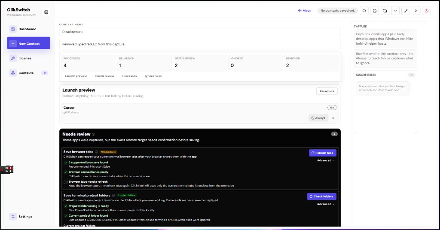Click the checkmark for 'Browser connection is ready'
This screenshot has width=440, height=230.
pos(66,172)
